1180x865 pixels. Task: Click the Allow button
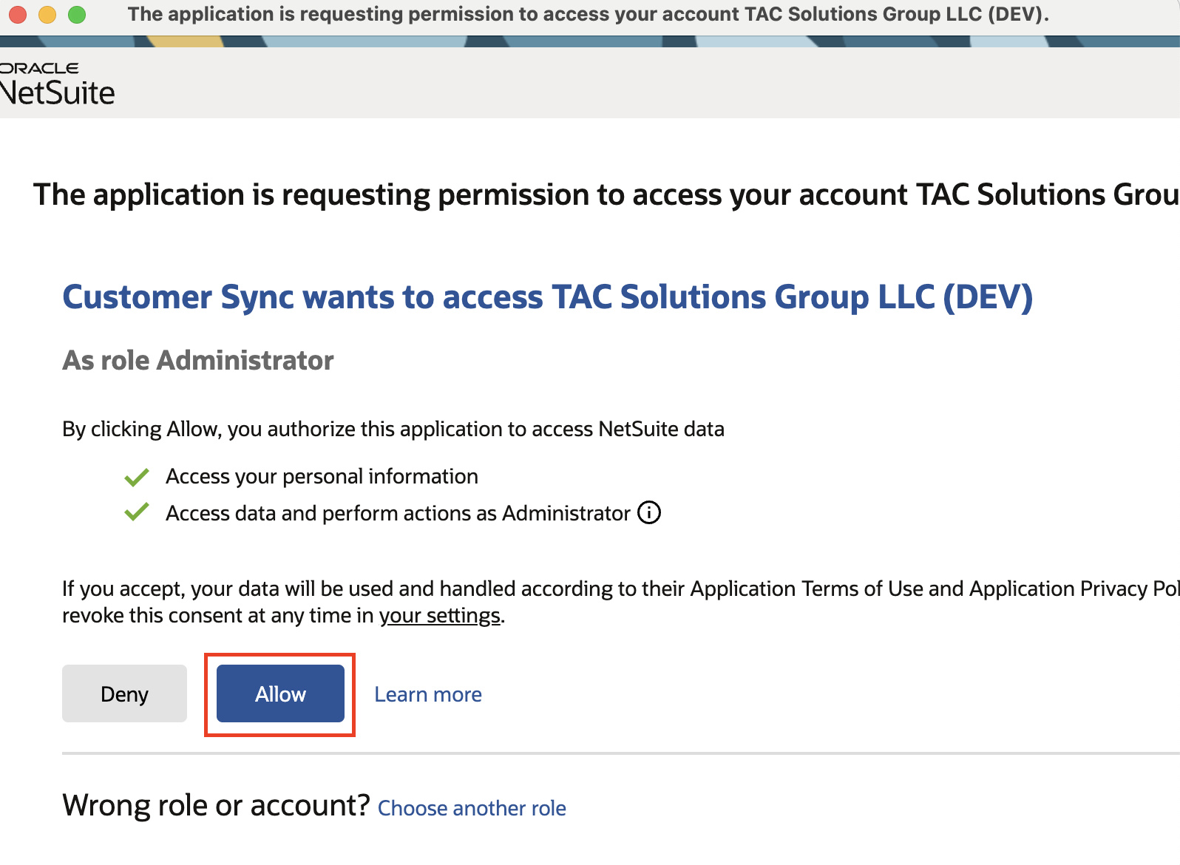[280, 693]
